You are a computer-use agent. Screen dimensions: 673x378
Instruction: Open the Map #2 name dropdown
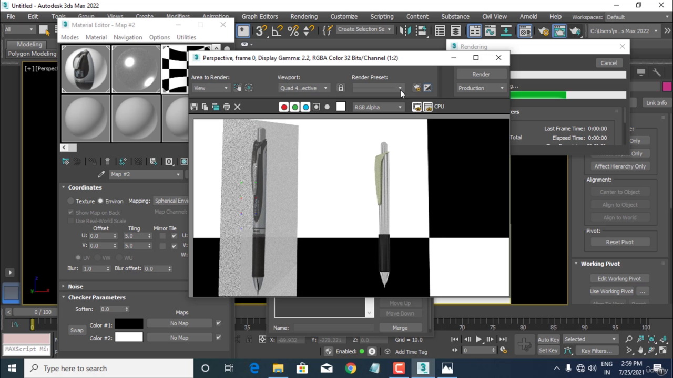(x=145, y=174)
